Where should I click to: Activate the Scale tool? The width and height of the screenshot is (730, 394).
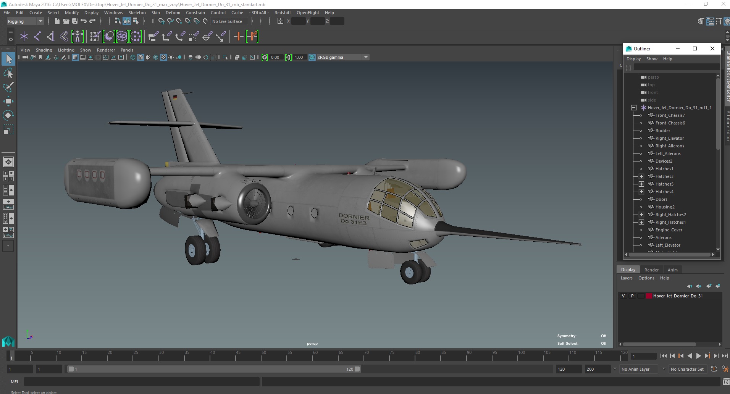tap(8, 129)
